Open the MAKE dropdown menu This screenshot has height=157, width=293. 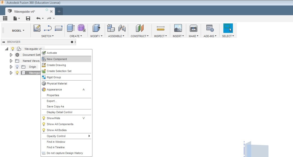point(194,36)
